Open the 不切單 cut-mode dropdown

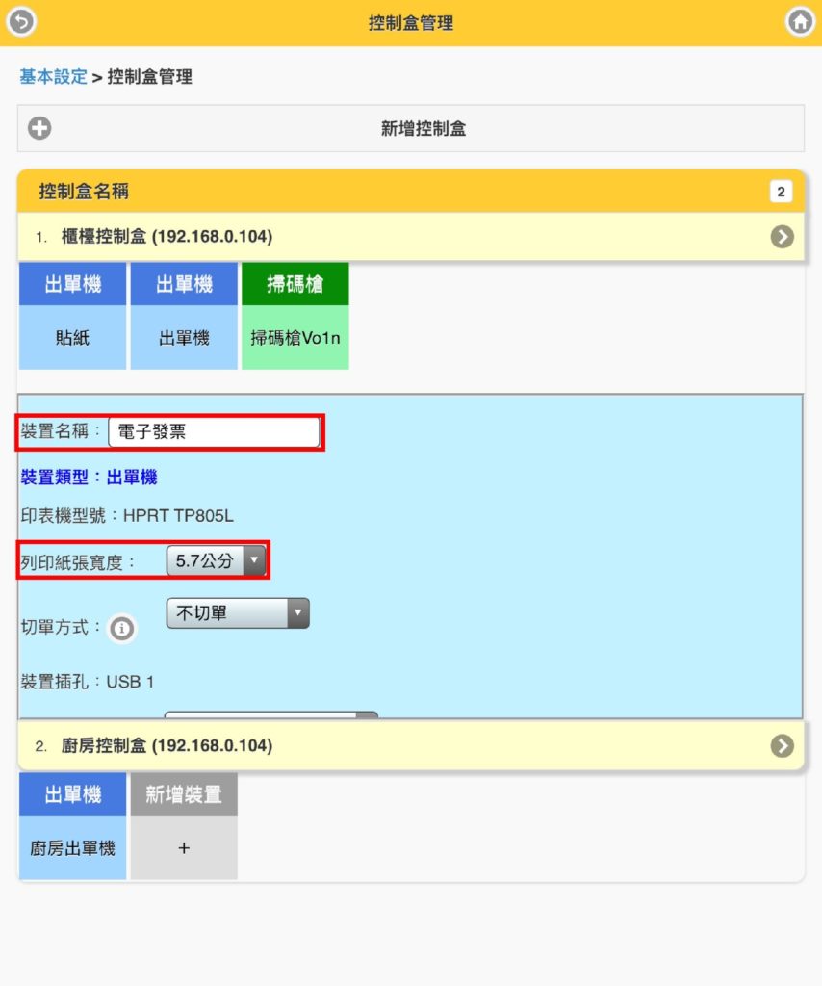tap(238, 612)
